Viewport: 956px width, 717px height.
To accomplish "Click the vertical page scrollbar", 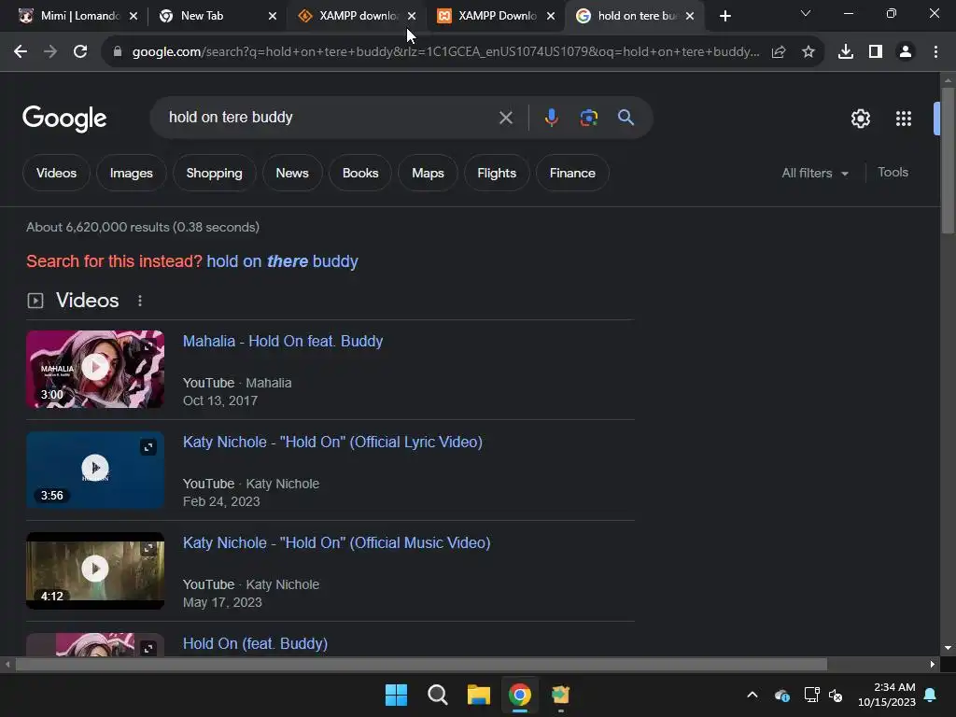I will click(948, 161).
